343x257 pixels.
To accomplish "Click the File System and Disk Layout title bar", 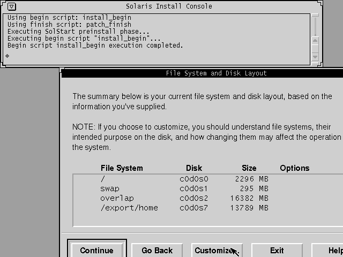I will [203, 73].
